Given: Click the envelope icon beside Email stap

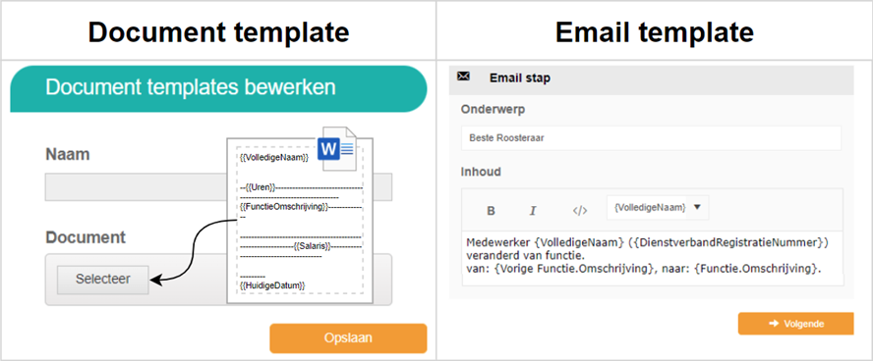Looking at the screenshot, I should pyautogui.click(x=463, y=77).
